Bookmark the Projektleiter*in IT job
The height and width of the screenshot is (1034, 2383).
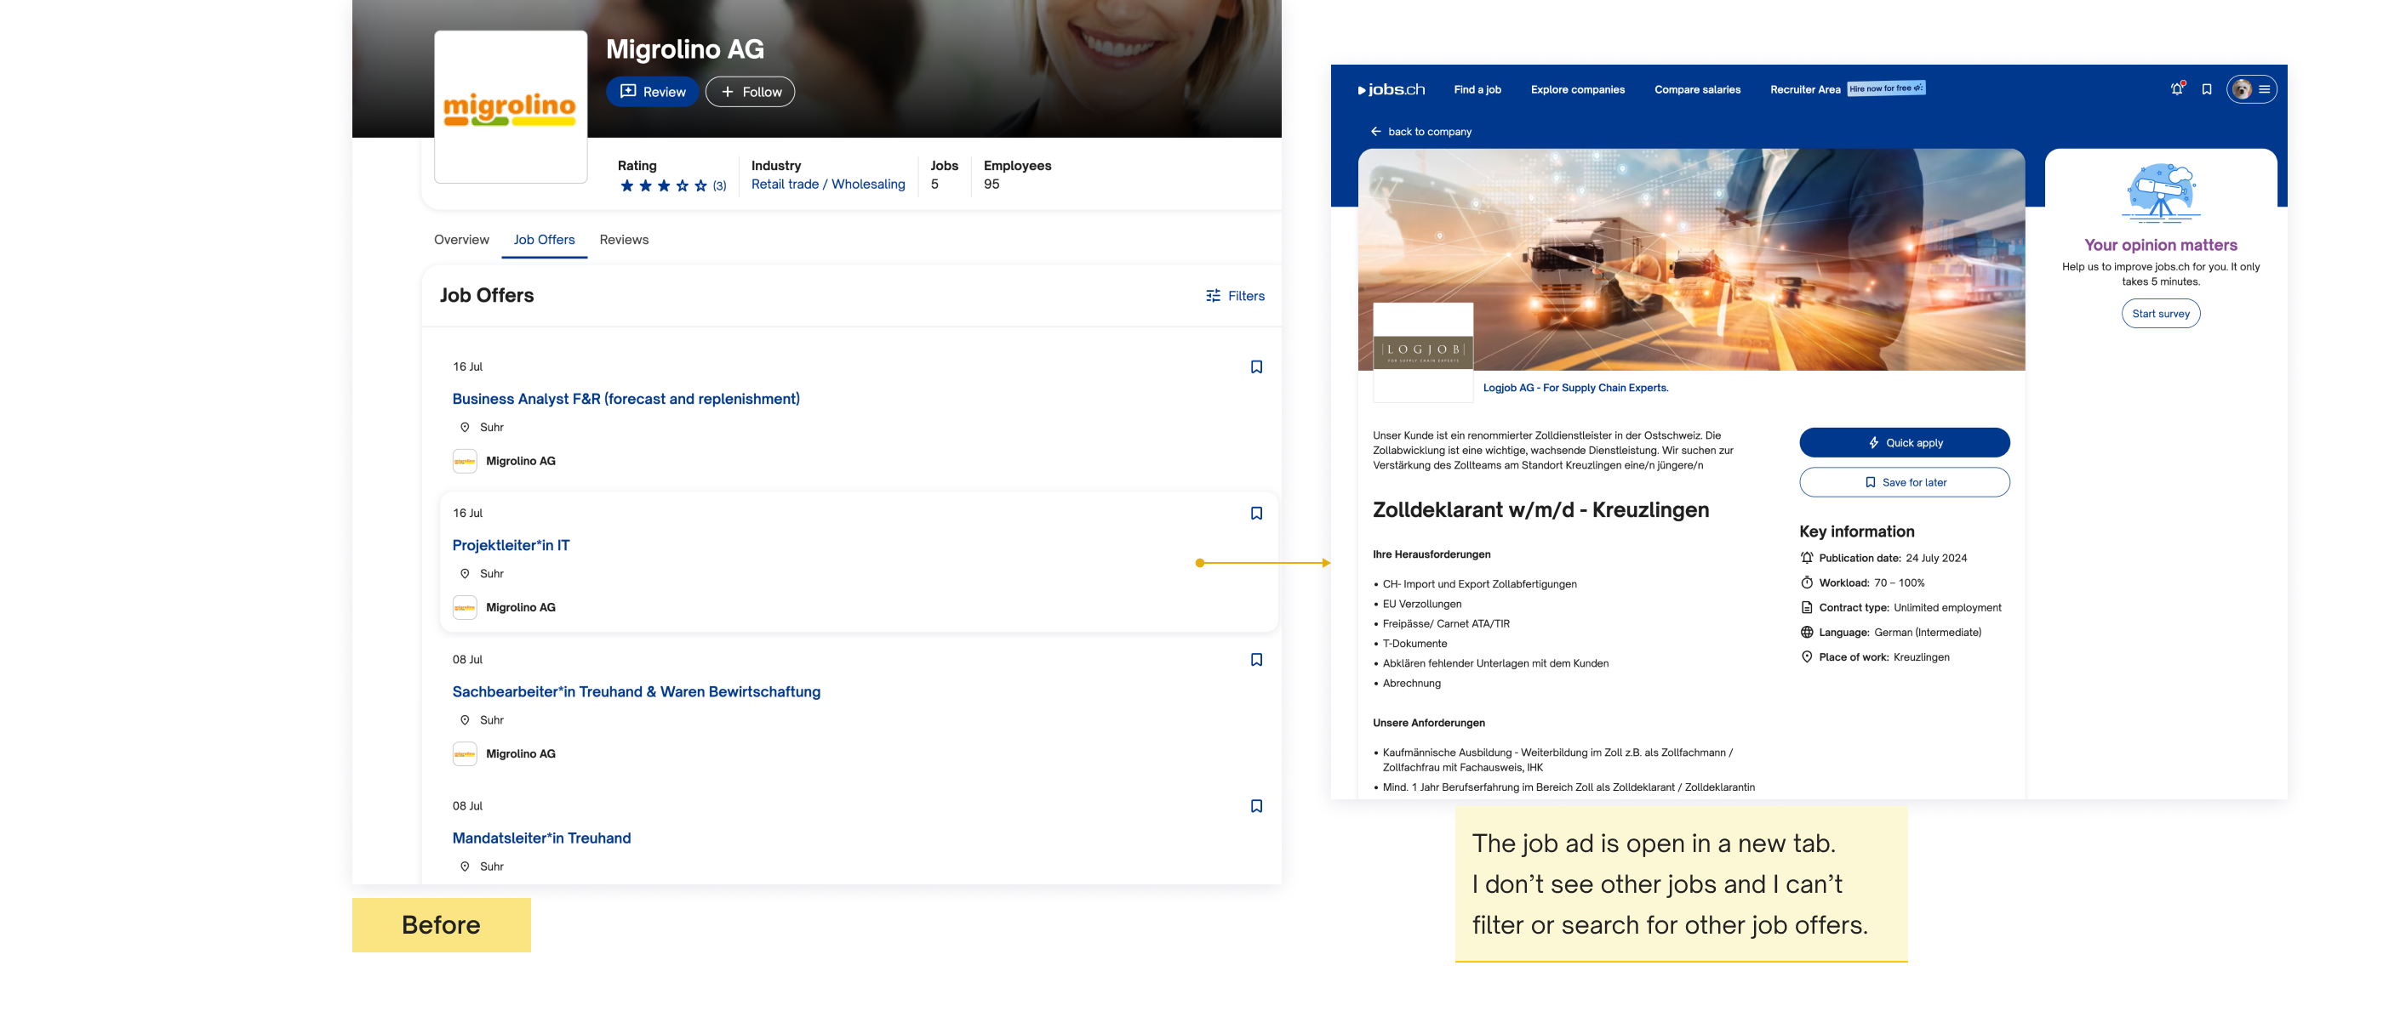(x=1255, y=513)
